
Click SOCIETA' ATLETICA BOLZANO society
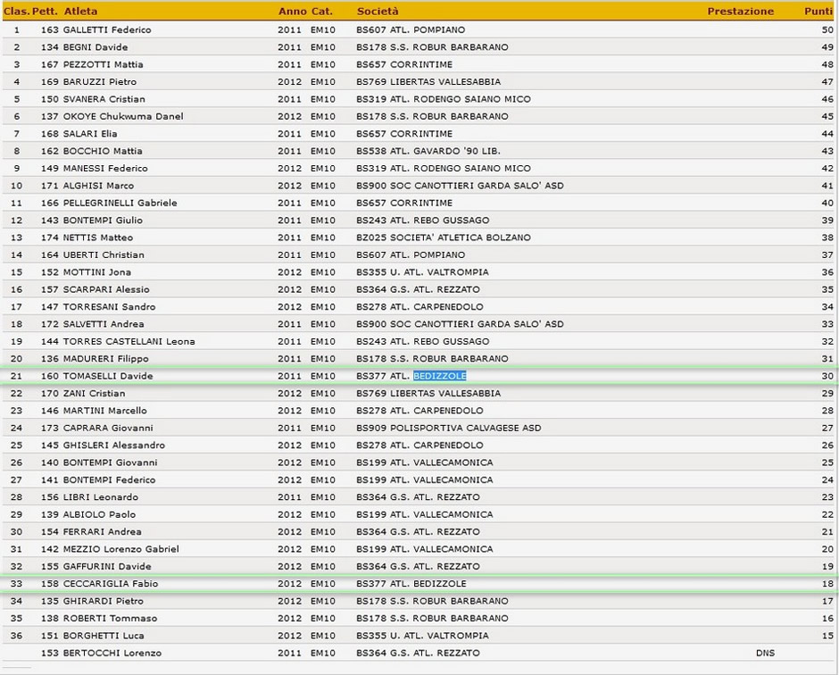(461, 237)
